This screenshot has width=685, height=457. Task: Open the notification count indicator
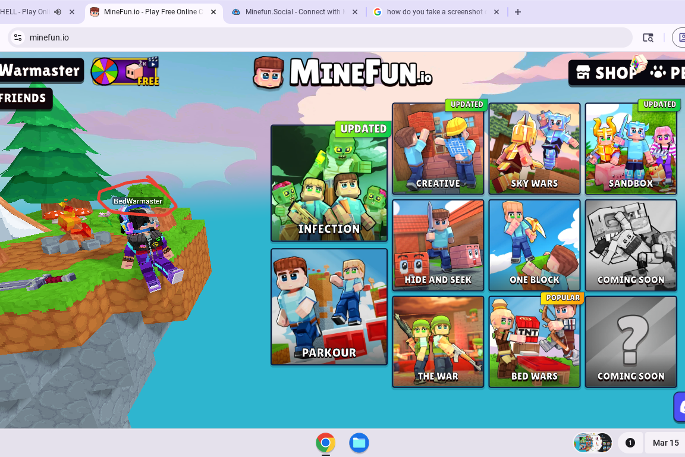[x=630, y=443]
